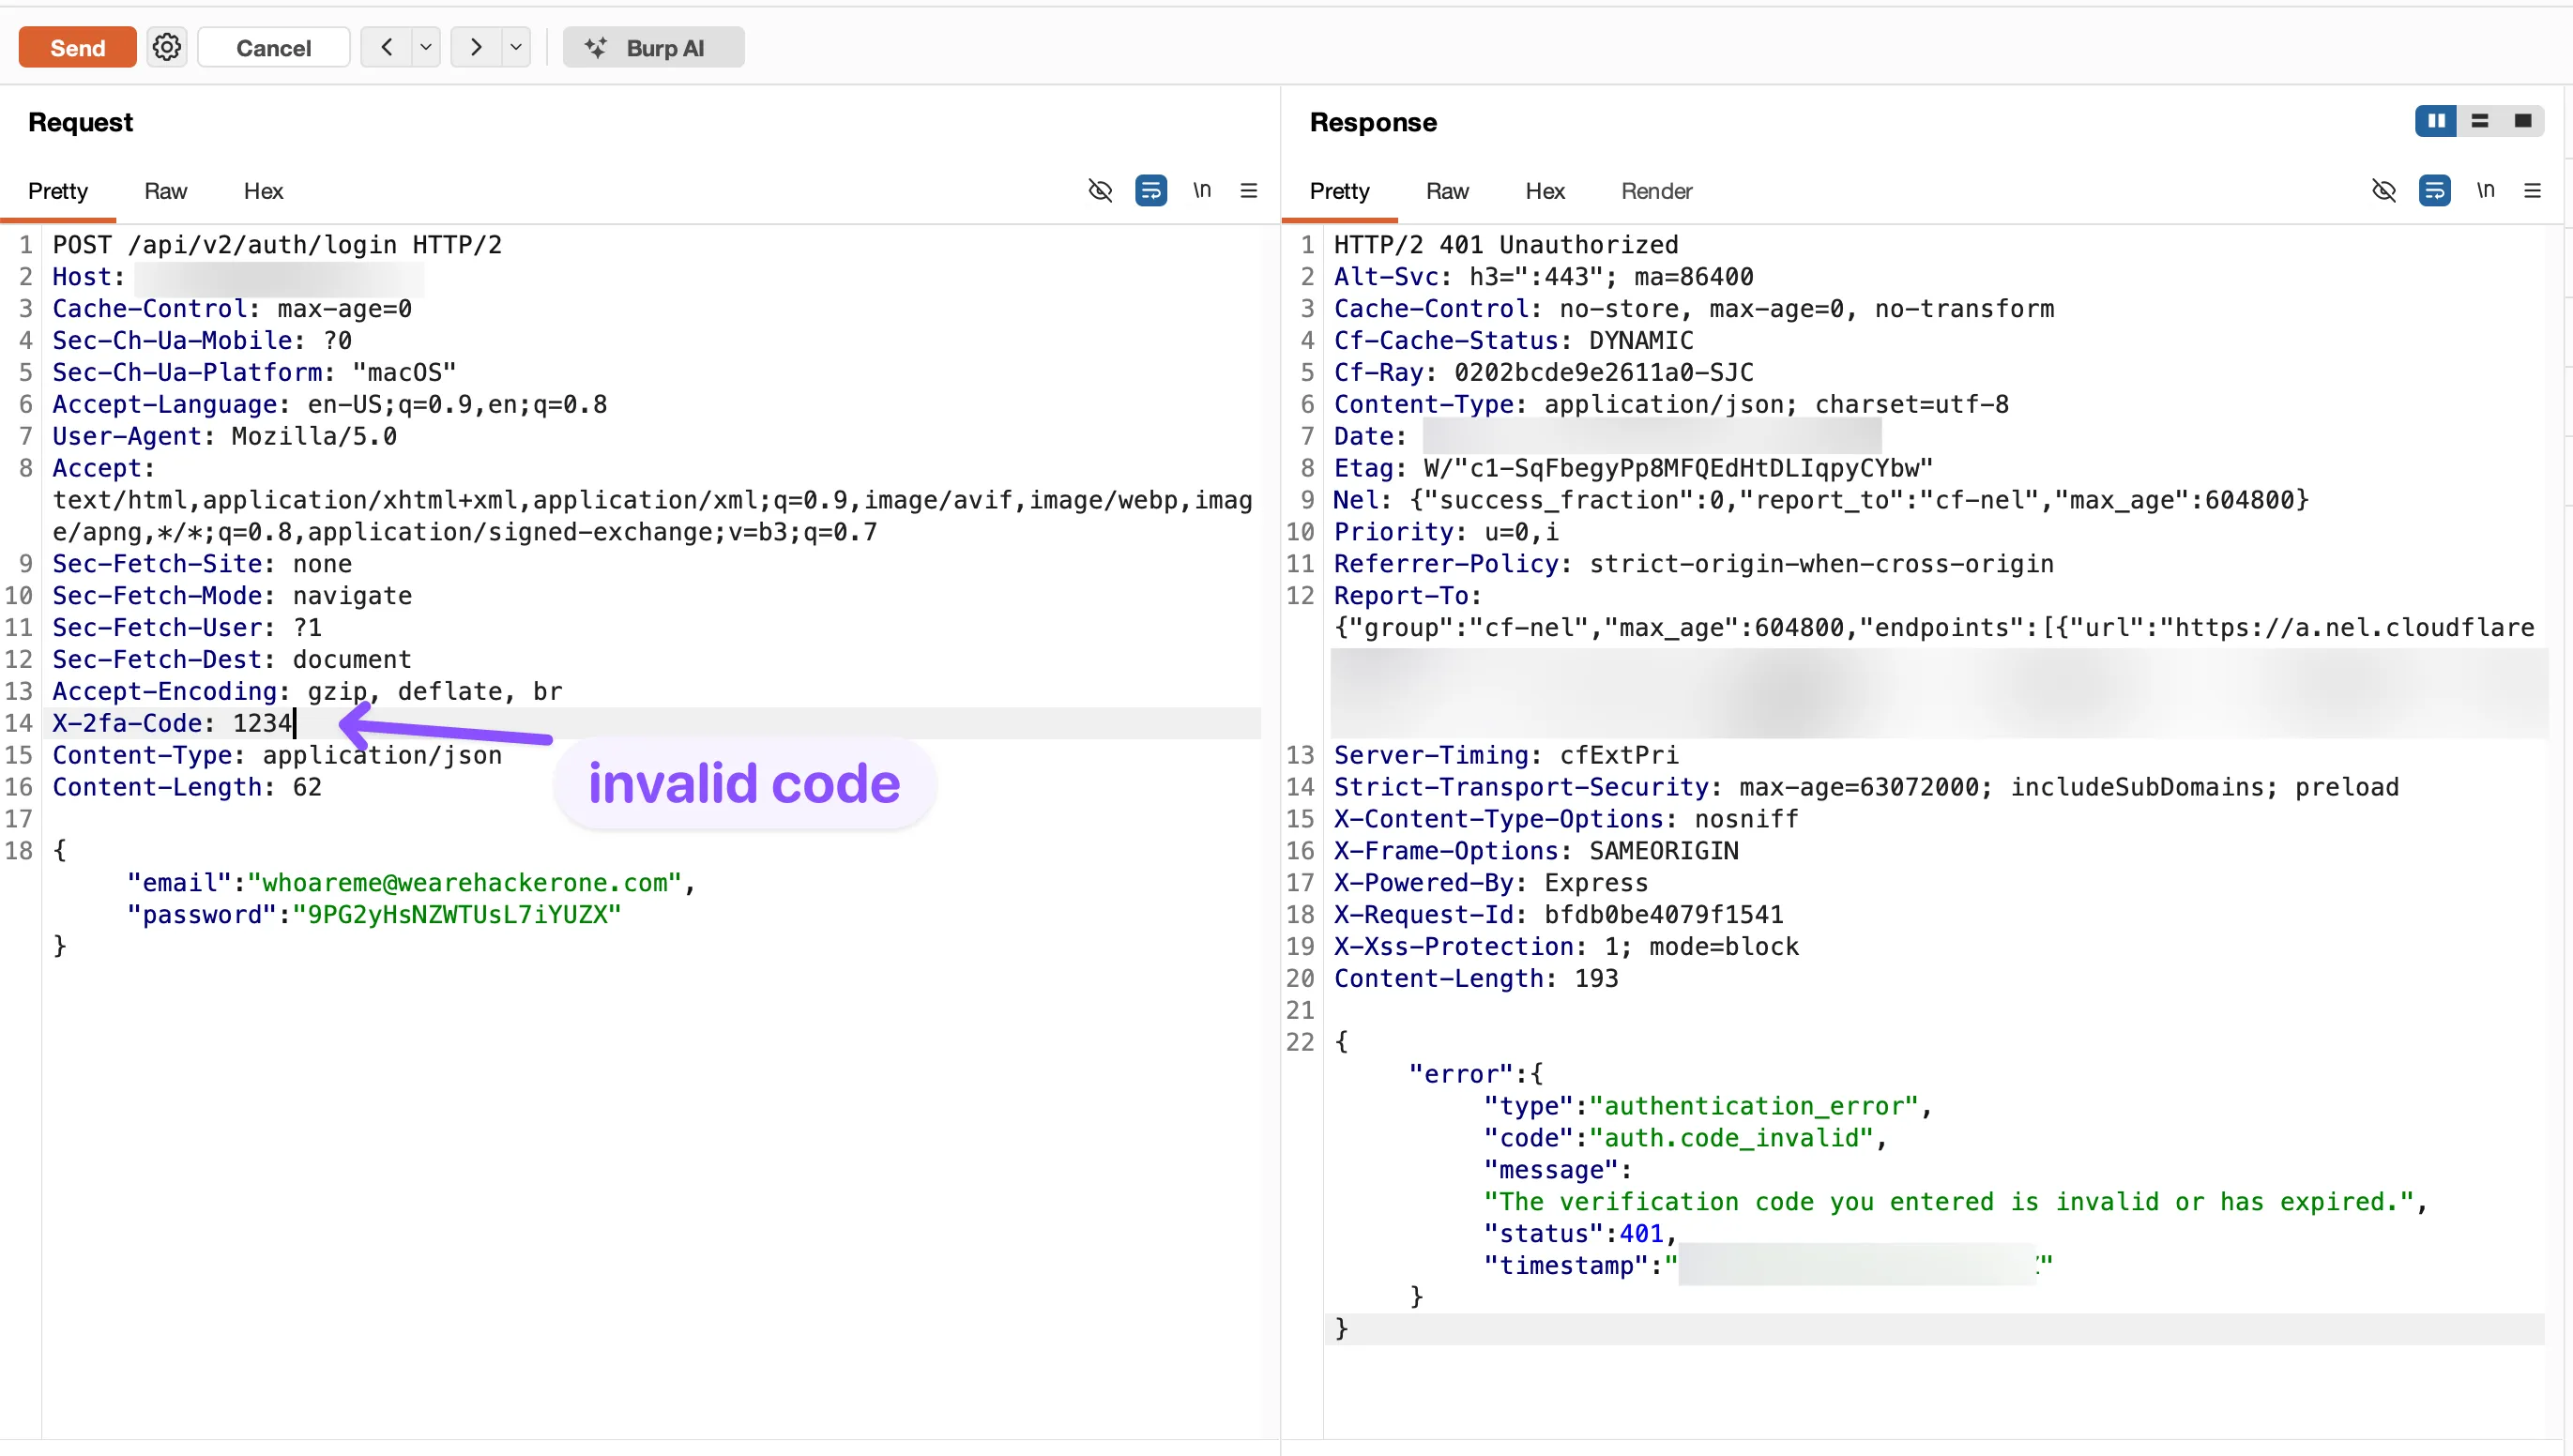Expand the previous request chevron
2573x1456 pixels.
386,46
